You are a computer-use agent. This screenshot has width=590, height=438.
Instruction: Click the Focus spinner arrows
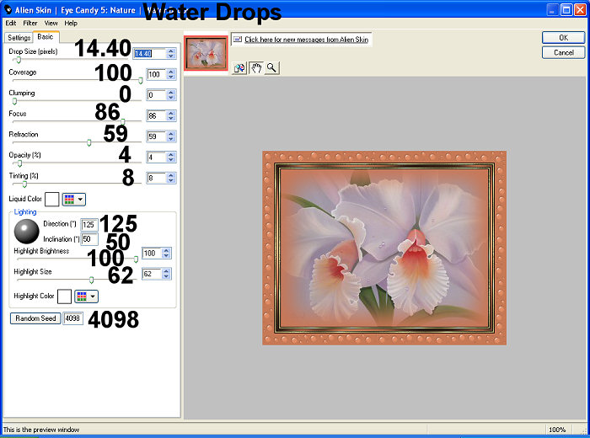click(171, 115)
